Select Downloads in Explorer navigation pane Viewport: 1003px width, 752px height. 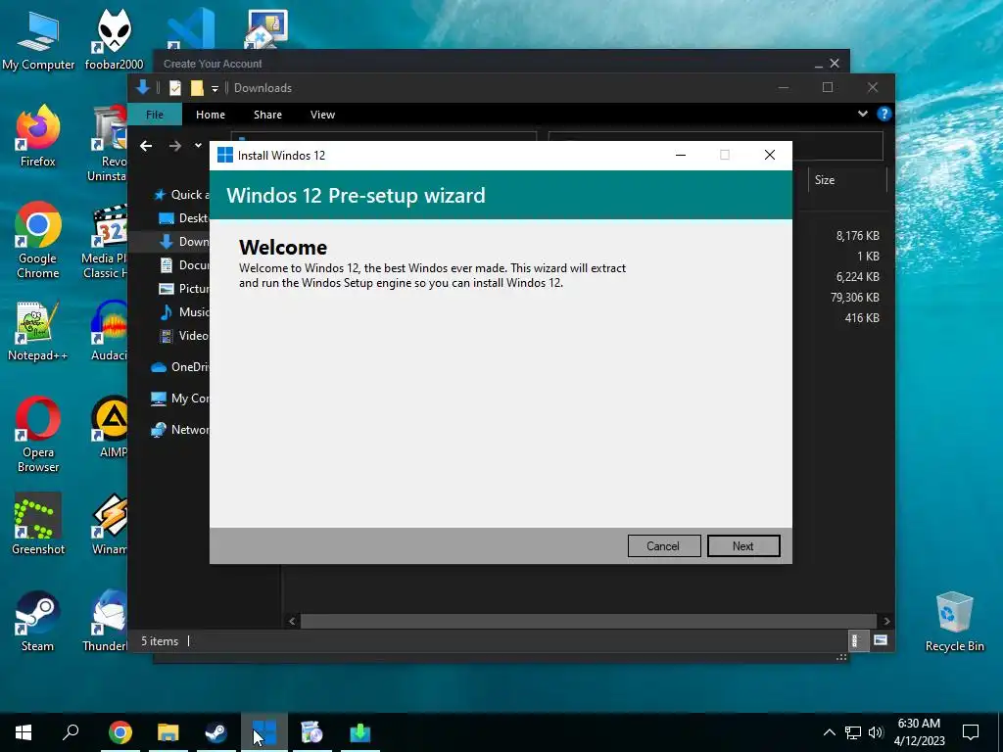coord(183,241)
